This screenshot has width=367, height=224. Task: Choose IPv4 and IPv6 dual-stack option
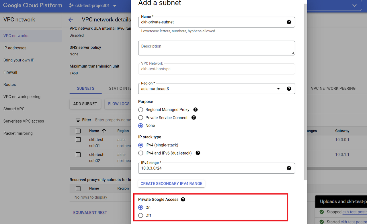(x=140, y=153)
